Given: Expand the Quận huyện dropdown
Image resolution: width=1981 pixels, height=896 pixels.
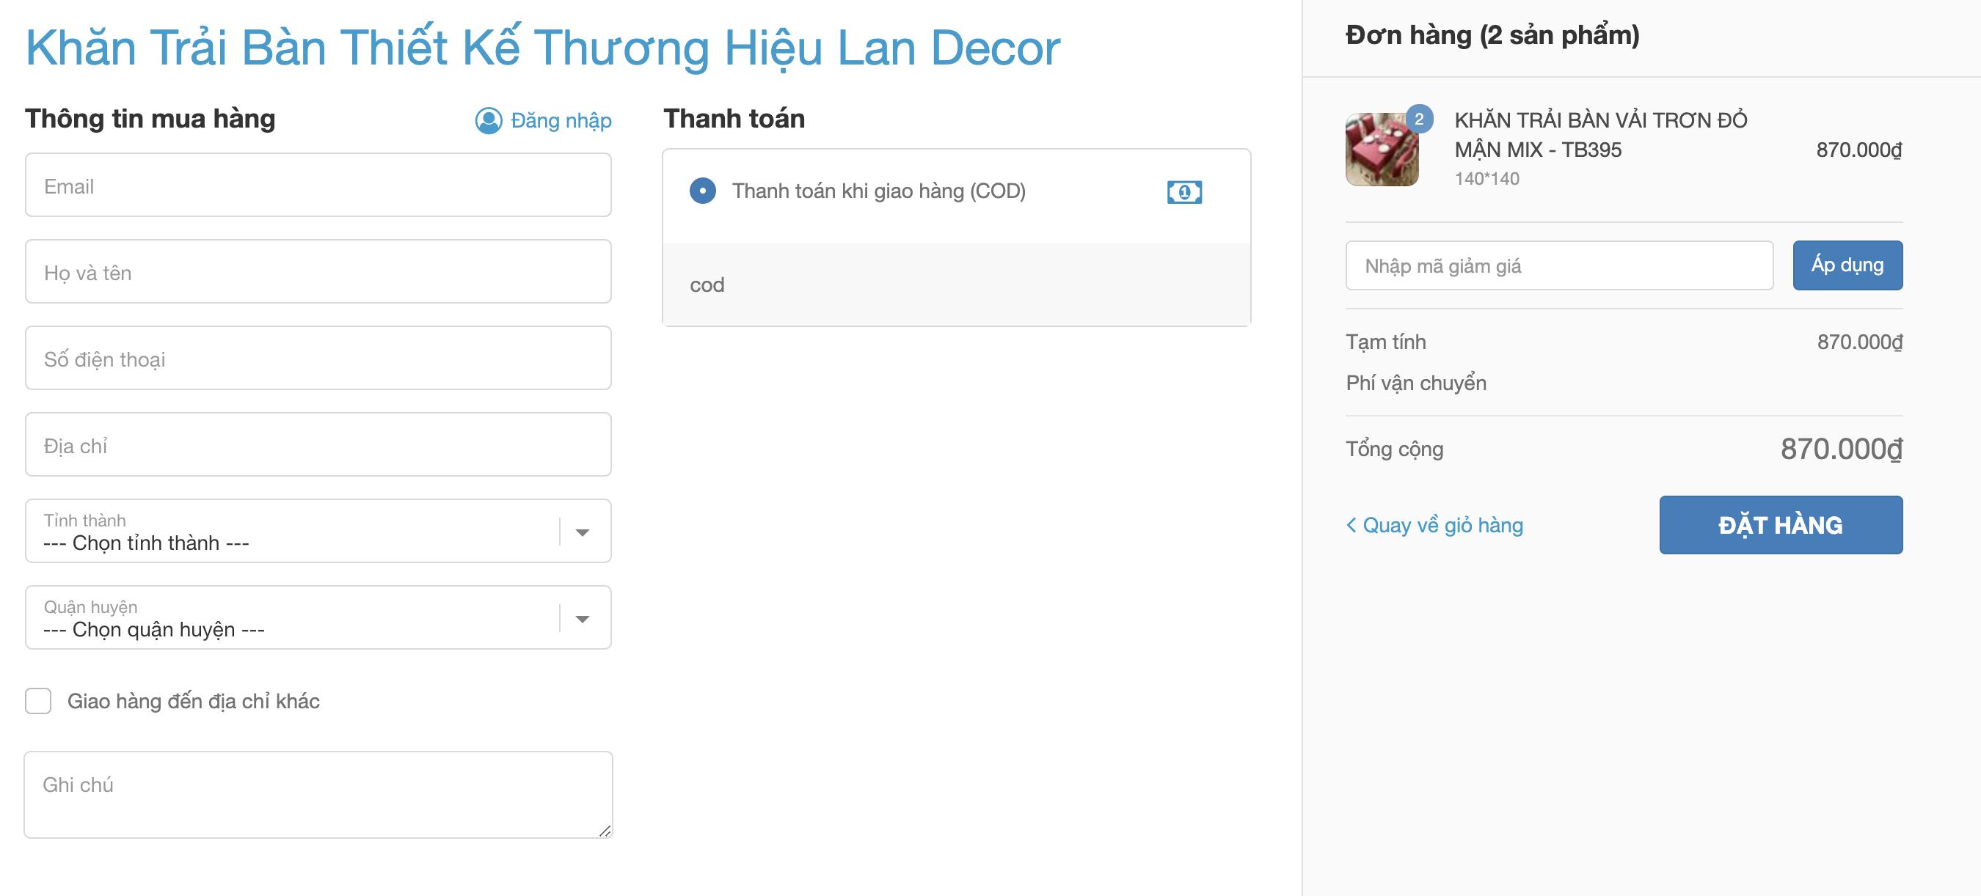Looking at the screenshot, I should (x=318, y=618).
